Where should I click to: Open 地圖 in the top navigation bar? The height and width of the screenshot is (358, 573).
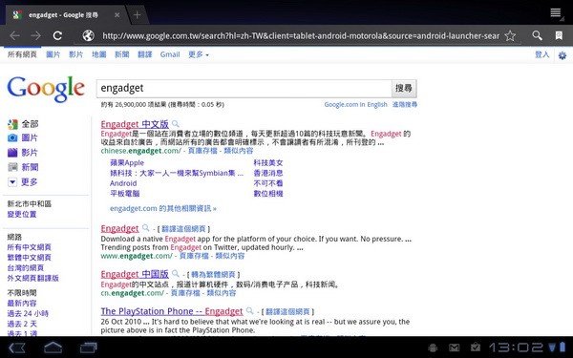[99, 54]
